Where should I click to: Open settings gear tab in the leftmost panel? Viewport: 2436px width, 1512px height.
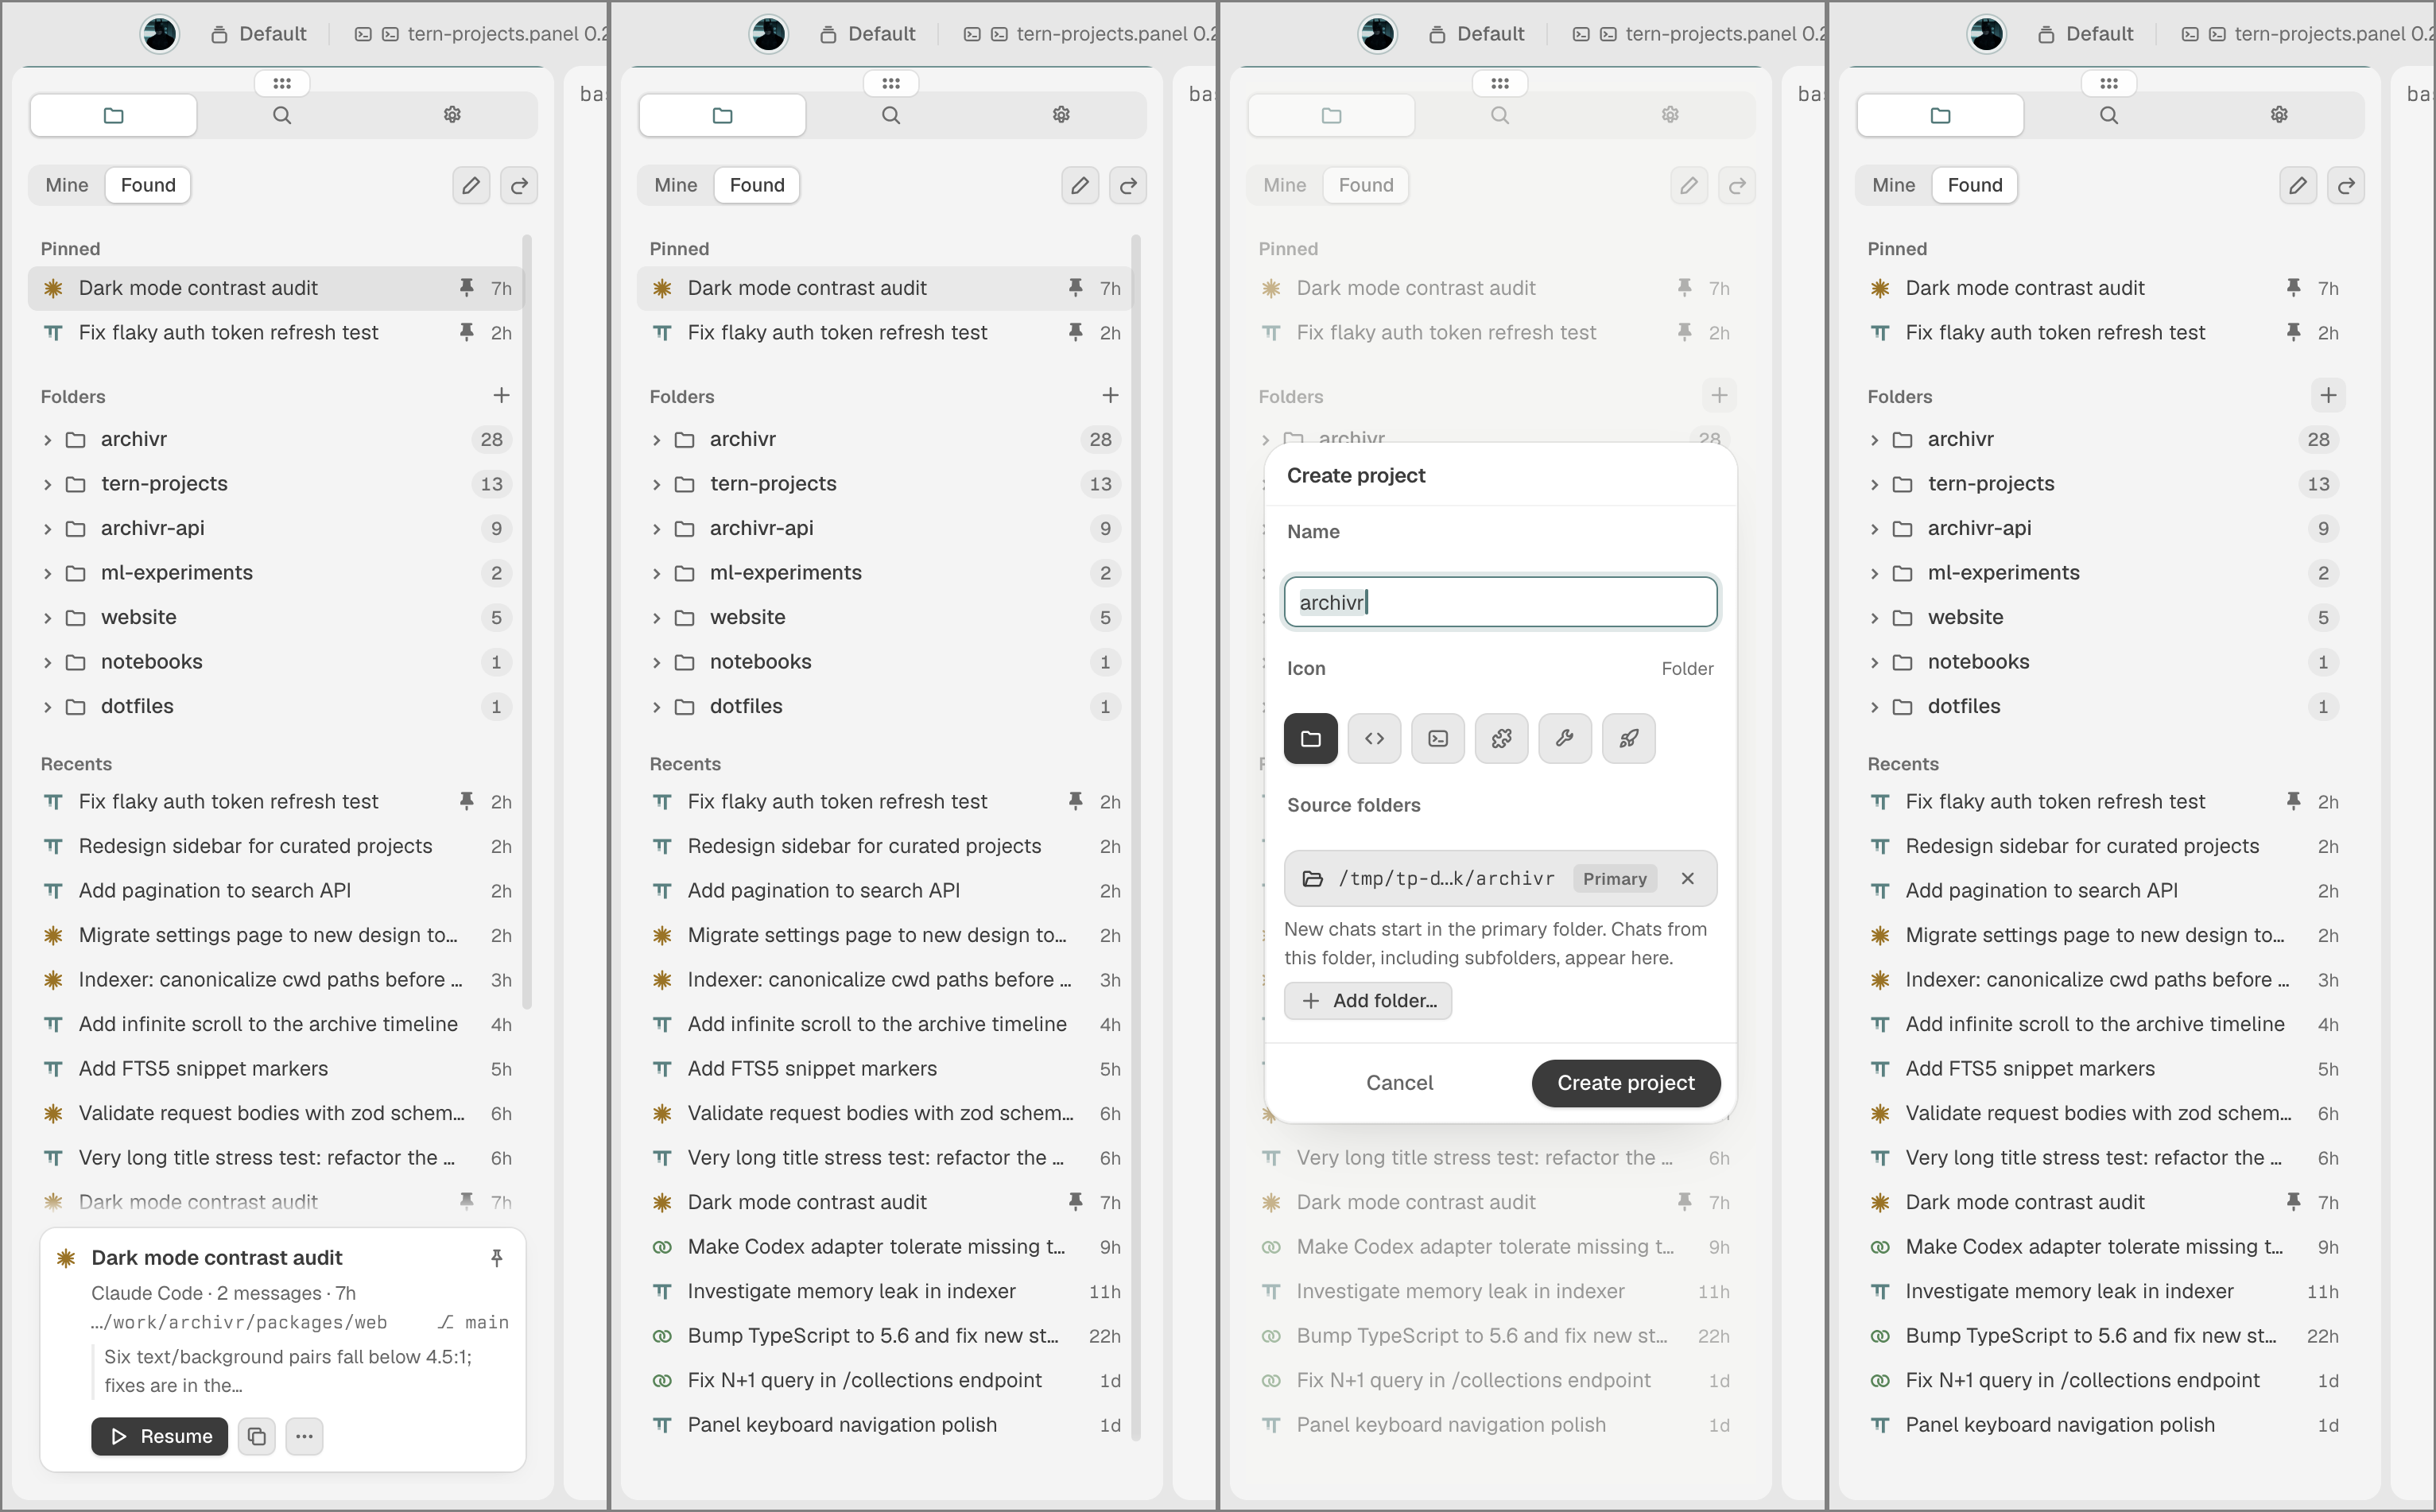coord(452,115)
